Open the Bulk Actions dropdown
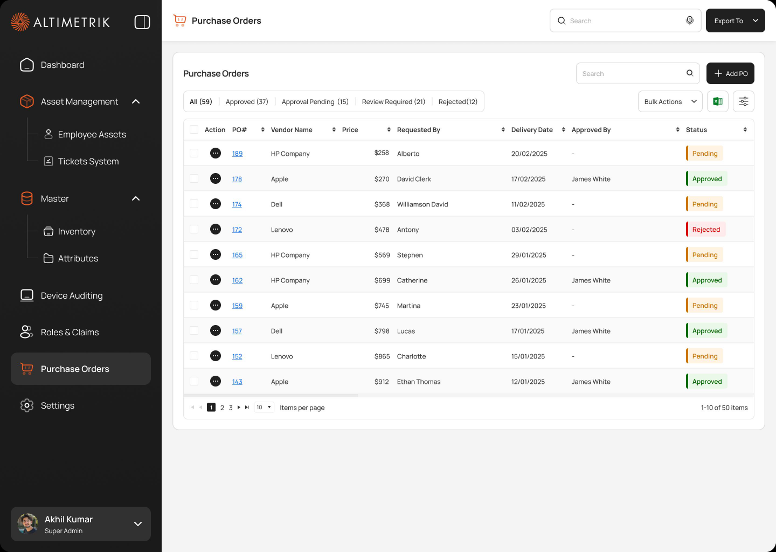Viewport: 776px width, 552px height. (670, 101)
